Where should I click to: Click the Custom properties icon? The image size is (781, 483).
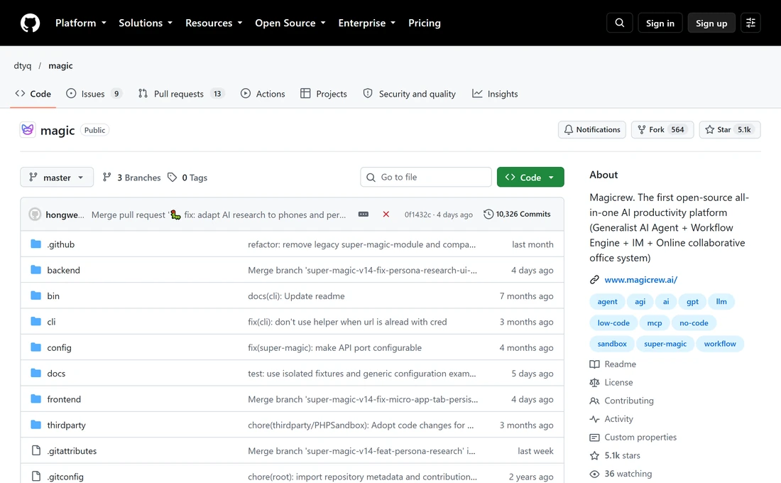594,438
